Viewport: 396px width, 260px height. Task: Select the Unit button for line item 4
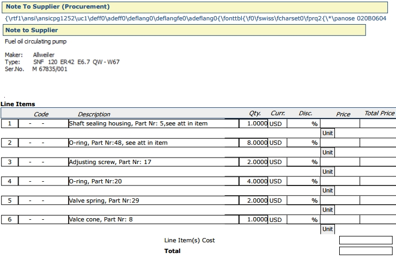[x=327, y=190]
